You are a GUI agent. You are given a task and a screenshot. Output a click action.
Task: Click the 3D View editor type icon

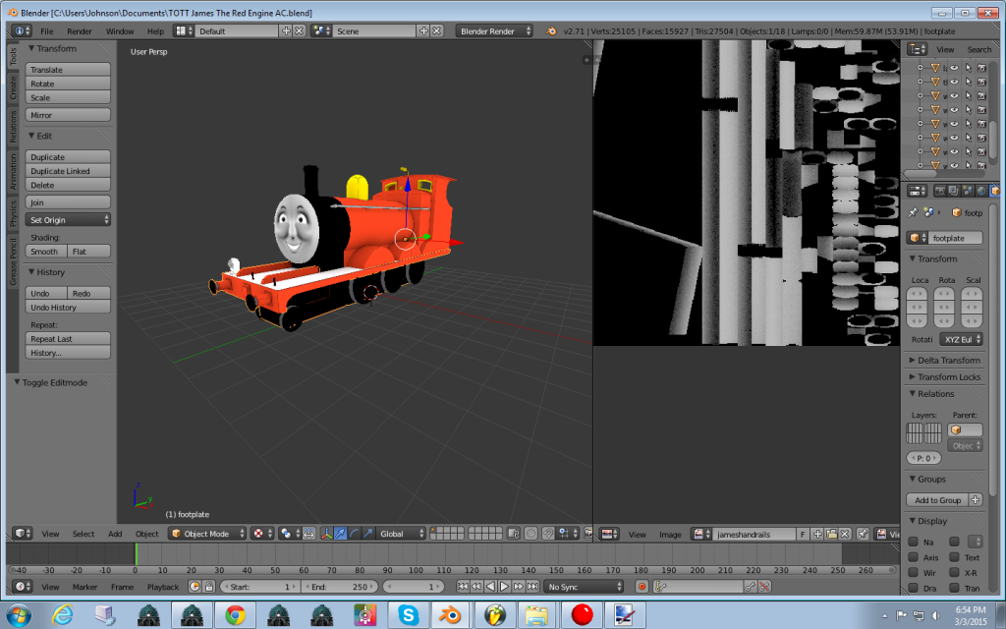23,534
